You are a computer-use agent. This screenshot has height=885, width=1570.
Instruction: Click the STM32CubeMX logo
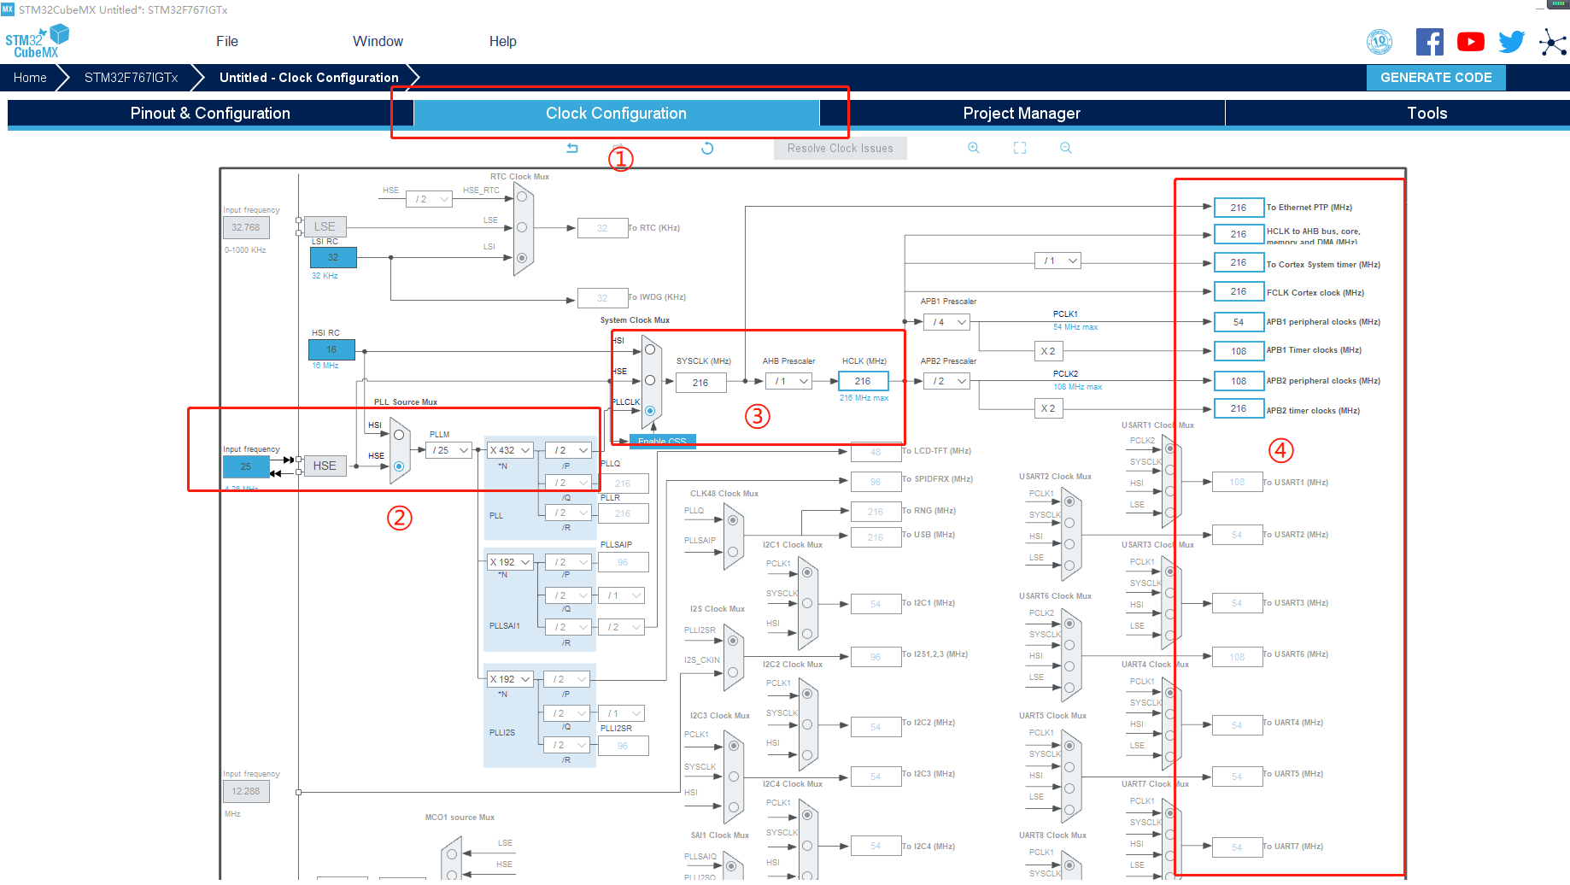pos(37,42)
